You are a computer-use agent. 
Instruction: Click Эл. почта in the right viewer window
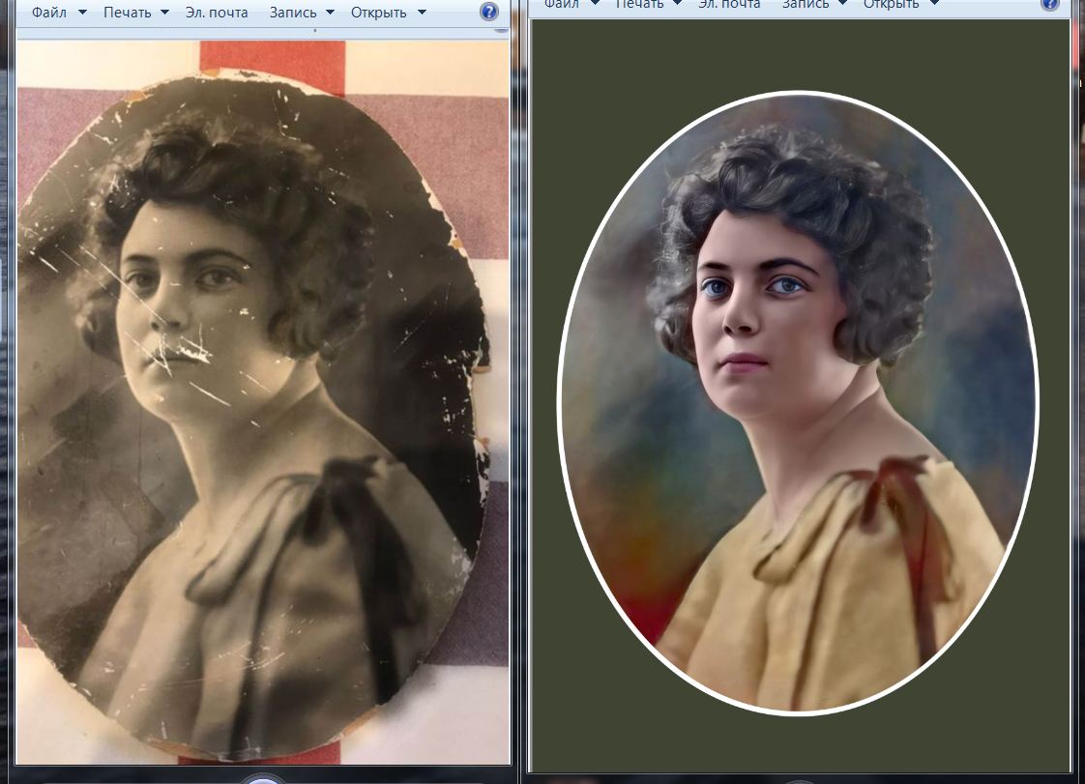pyautogui.click(x=728, y=4)
